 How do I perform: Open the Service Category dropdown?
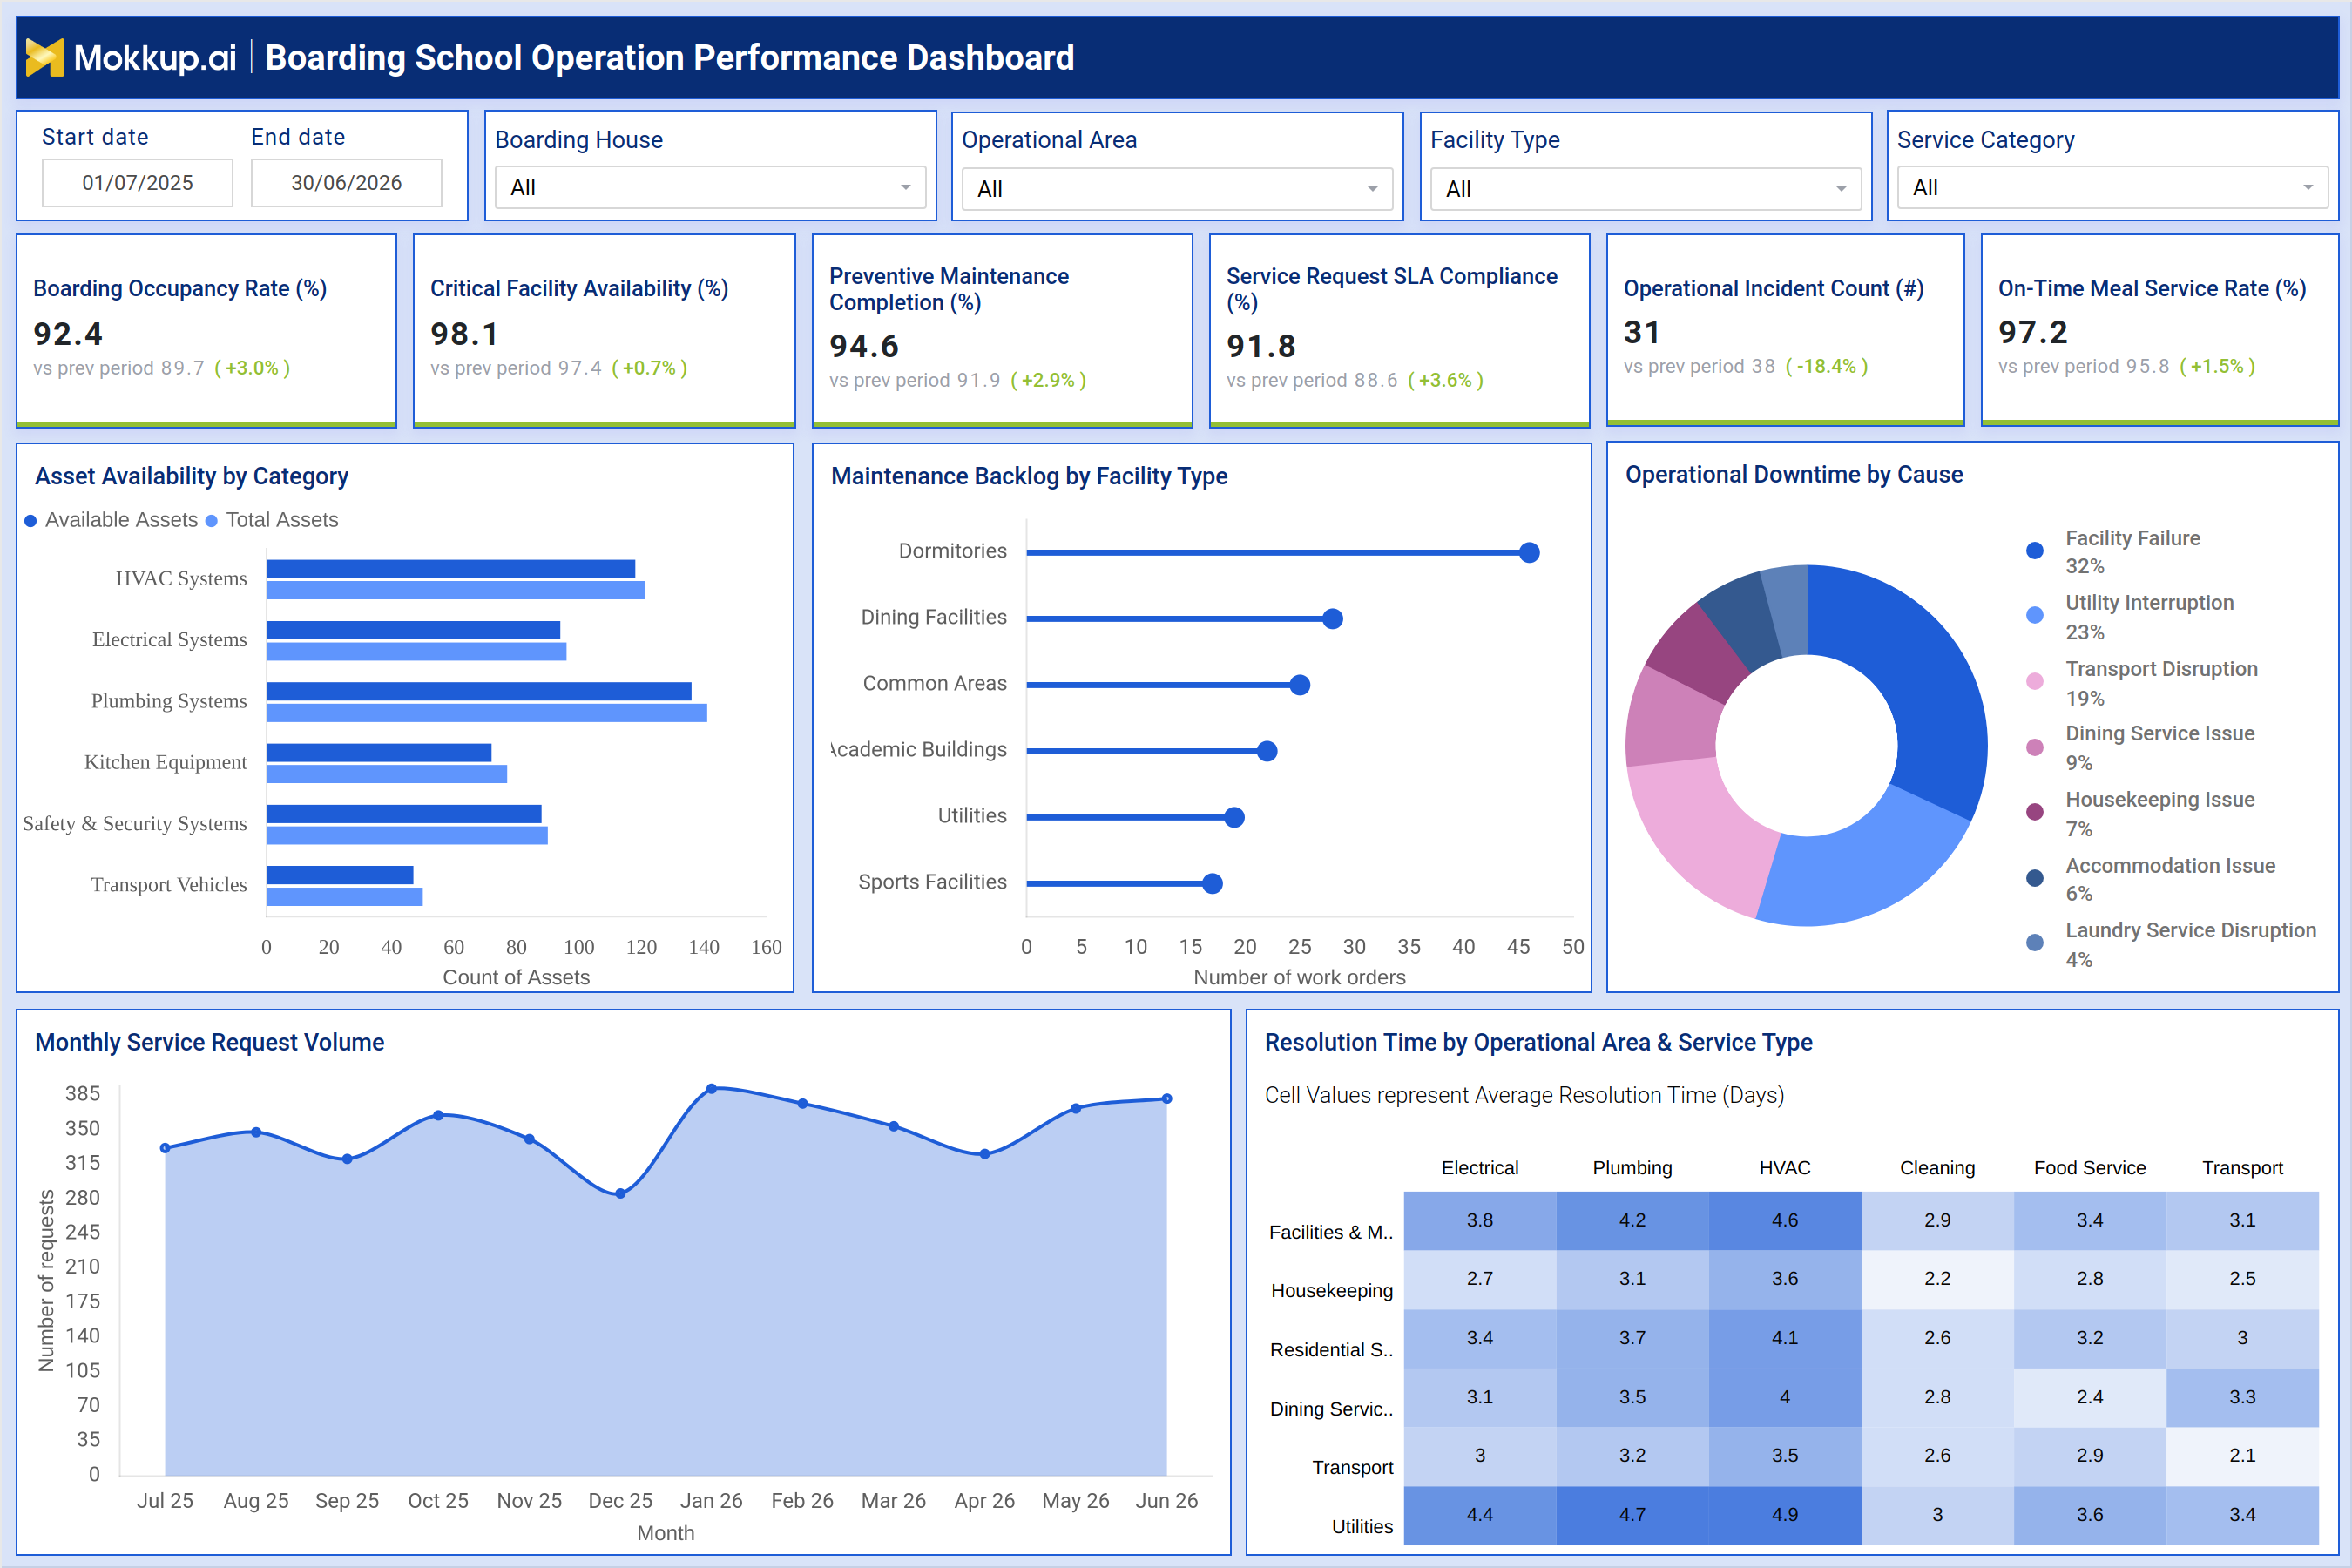pos(2112,187)
